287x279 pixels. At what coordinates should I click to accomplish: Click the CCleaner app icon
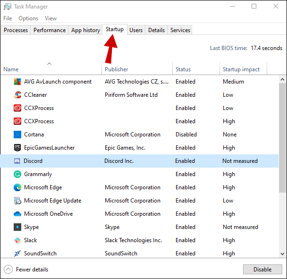coord(17,95)
